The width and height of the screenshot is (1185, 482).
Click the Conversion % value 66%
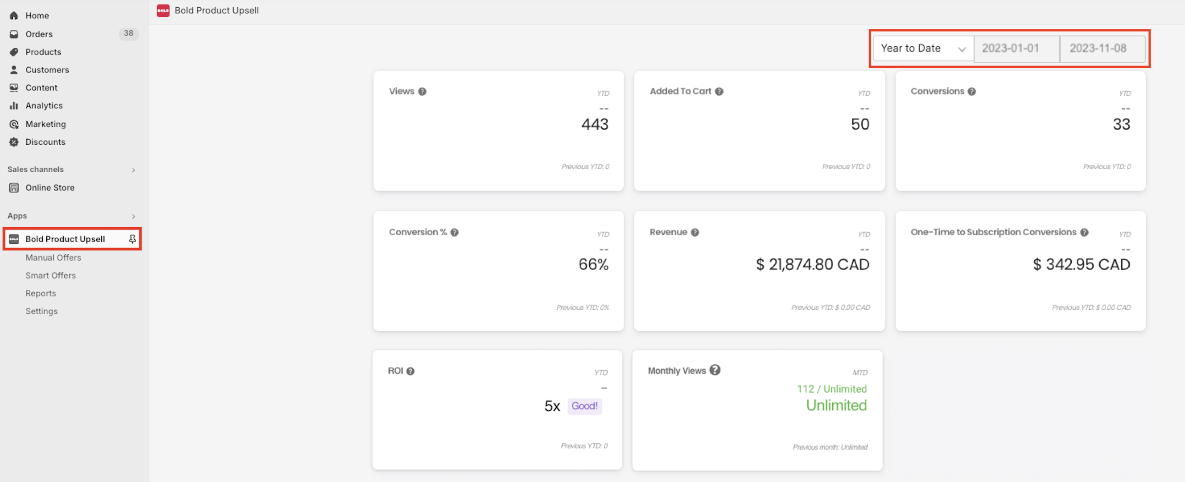593,265
